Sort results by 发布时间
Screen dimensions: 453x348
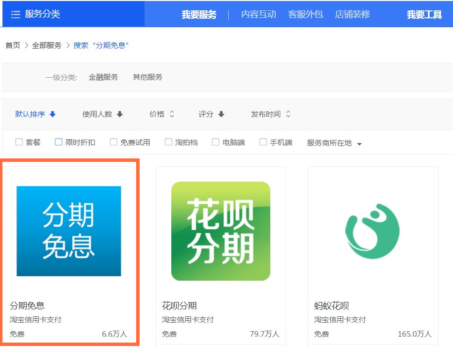266,114
